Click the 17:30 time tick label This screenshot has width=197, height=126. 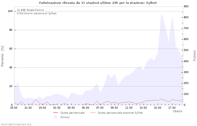[172, 108]
